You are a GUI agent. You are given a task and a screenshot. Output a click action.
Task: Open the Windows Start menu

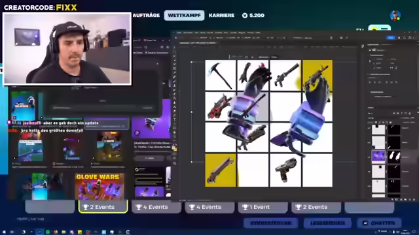pos(4,232)
